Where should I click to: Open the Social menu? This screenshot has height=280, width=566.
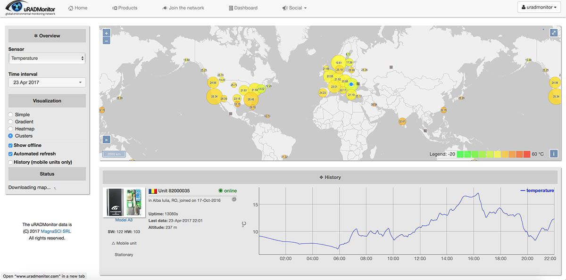coord(294,8)
